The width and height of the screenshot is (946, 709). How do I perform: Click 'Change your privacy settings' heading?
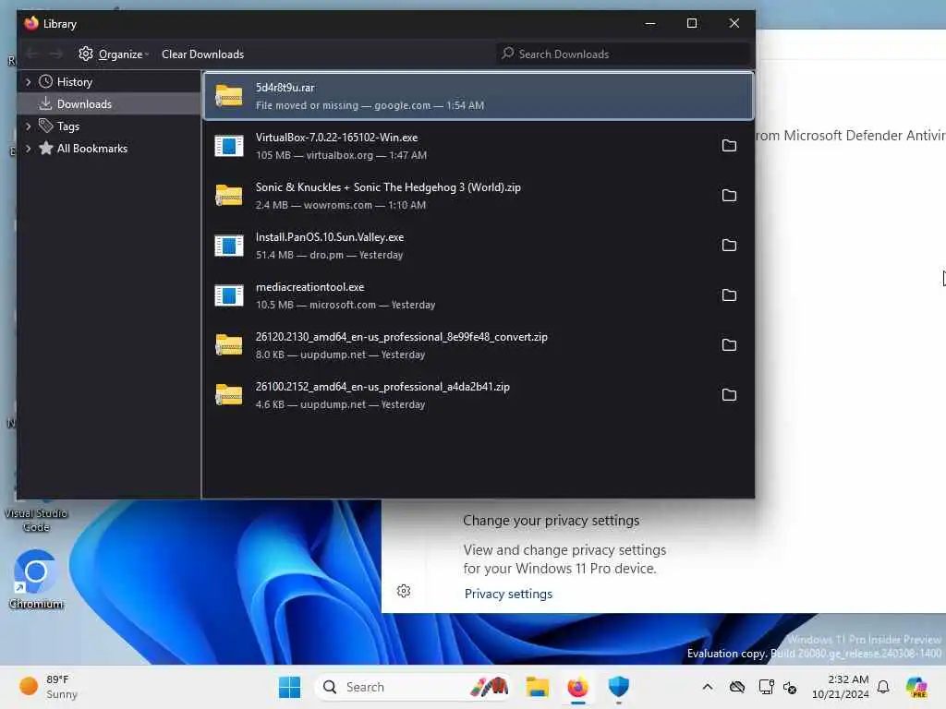coord(551,521)
